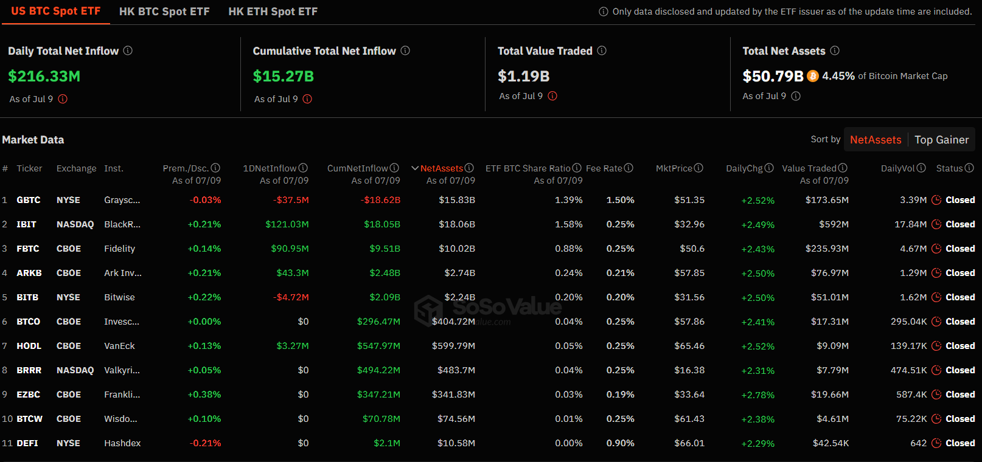Viewport: 982px width, 462px height.
Task: Open the BITB ticker link
Action: point(27,297)
